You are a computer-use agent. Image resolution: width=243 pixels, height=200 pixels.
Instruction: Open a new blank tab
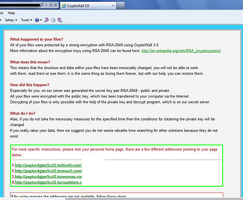coord(120,6)
